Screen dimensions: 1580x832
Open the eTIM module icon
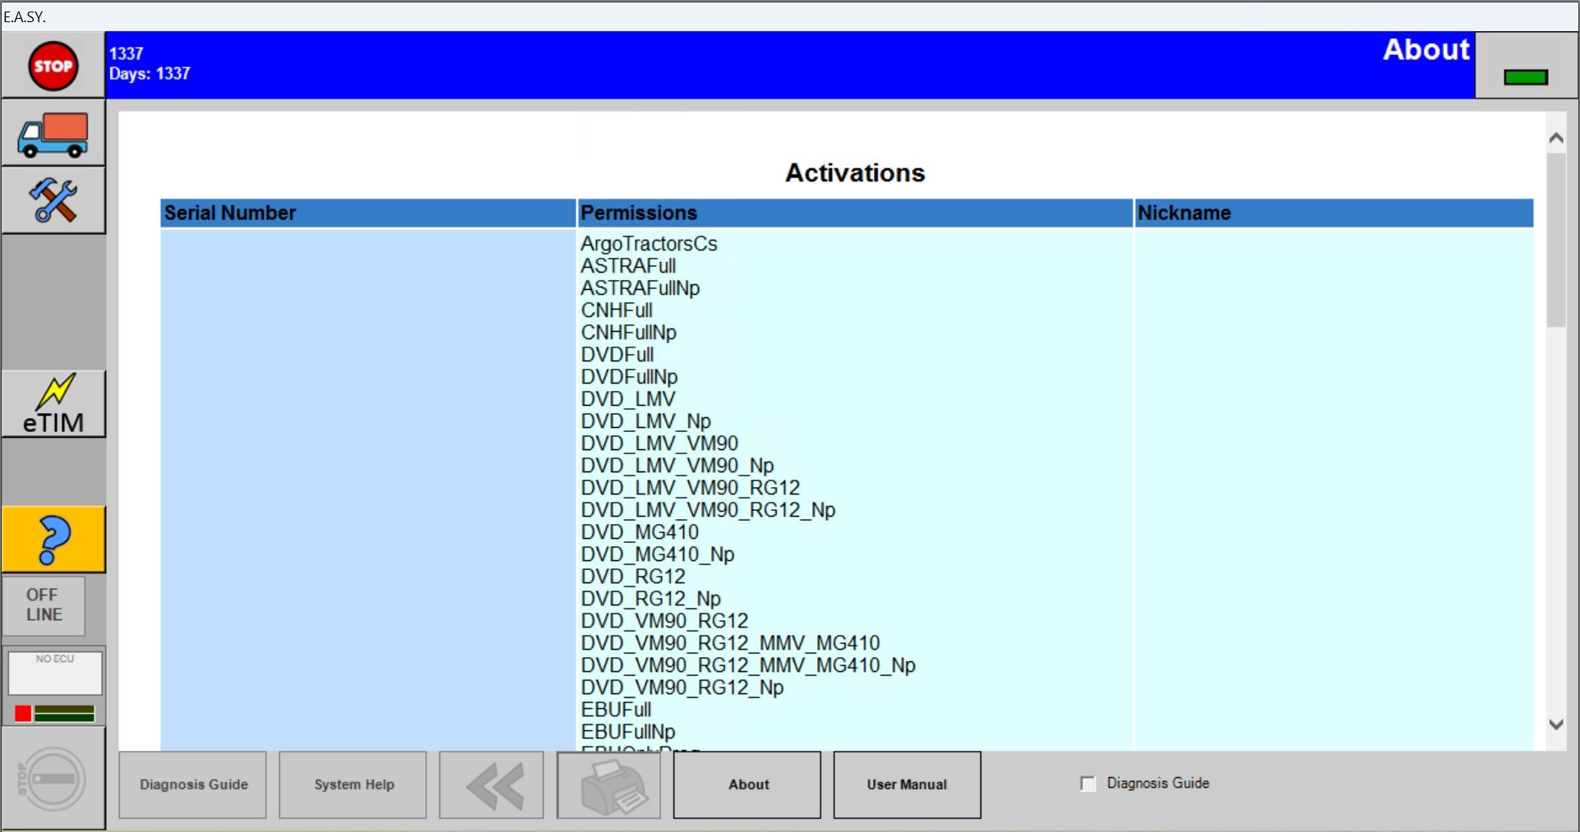[x=53, y=403]
